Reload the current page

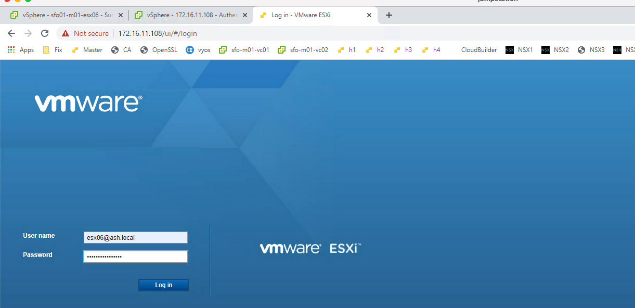(45, 33)
